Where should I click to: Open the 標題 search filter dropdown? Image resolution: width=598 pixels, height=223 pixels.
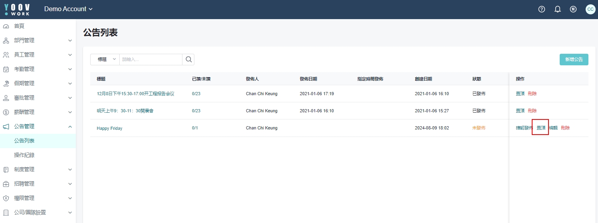tap(105, 59)
